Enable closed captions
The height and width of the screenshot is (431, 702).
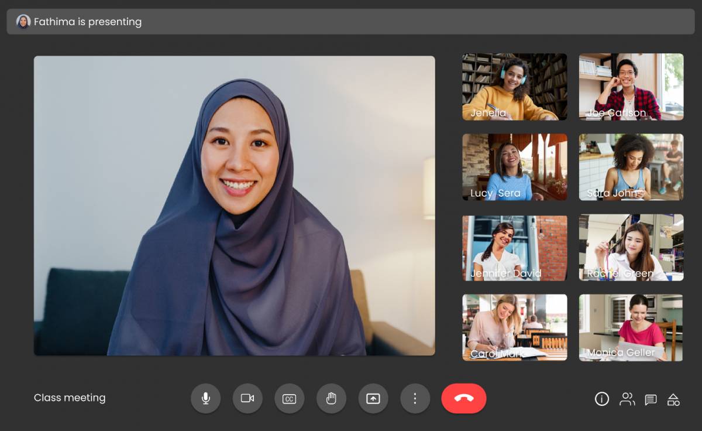click(x=290, y=398)
